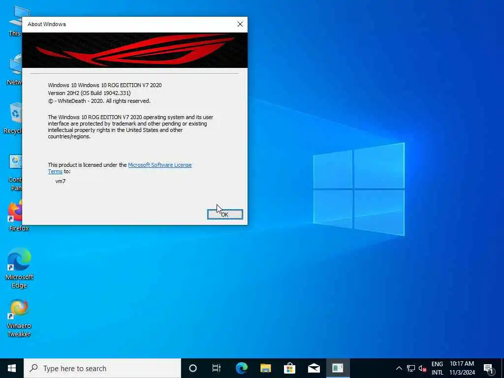This screenshot has height=378, width=504.
Task: Open the Mail app from the taskbar
Action: [314, 368]
